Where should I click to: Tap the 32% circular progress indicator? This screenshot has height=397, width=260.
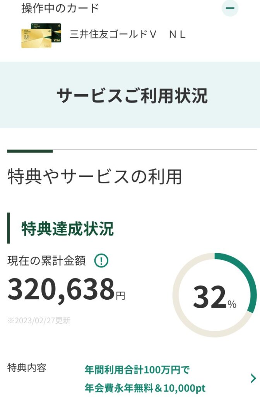(214, 295)
